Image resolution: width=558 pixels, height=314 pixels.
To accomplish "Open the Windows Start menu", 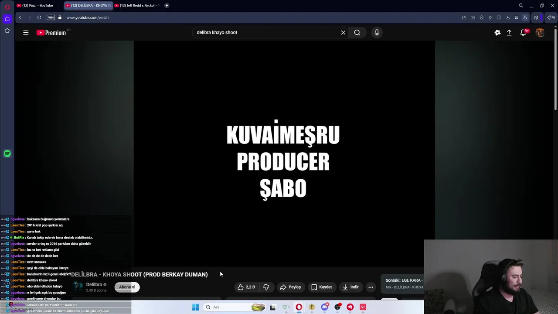I will [195, 307].
